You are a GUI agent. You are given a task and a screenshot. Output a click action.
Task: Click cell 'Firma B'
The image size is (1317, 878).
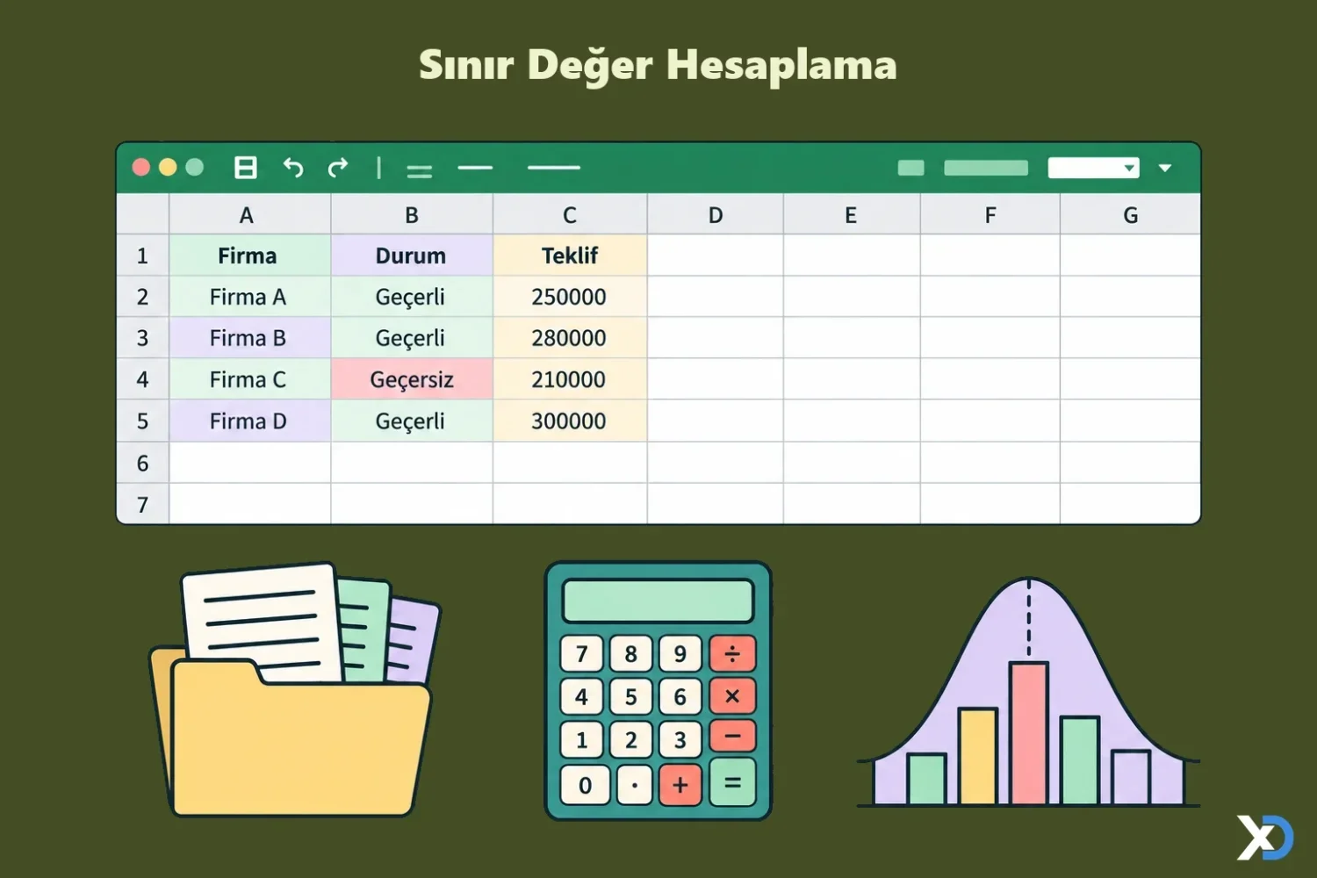(249, 338)
